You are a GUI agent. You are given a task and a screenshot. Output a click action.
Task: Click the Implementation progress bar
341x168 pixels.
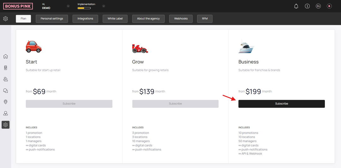pyautogui.click(x=84, y=8)
